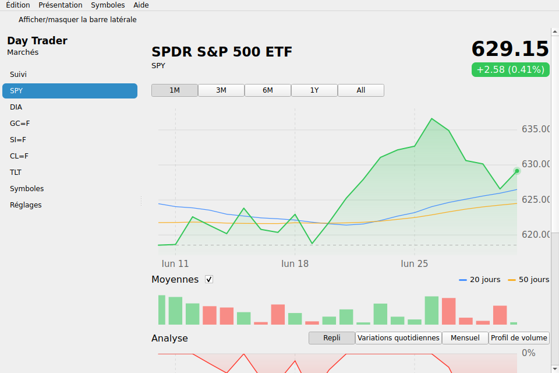Open Symboles in the sidebar
This screenshot has width=559, height=373.
pos(70,189)
